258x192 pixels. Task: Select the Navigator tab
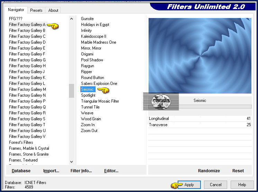point(16,10)
